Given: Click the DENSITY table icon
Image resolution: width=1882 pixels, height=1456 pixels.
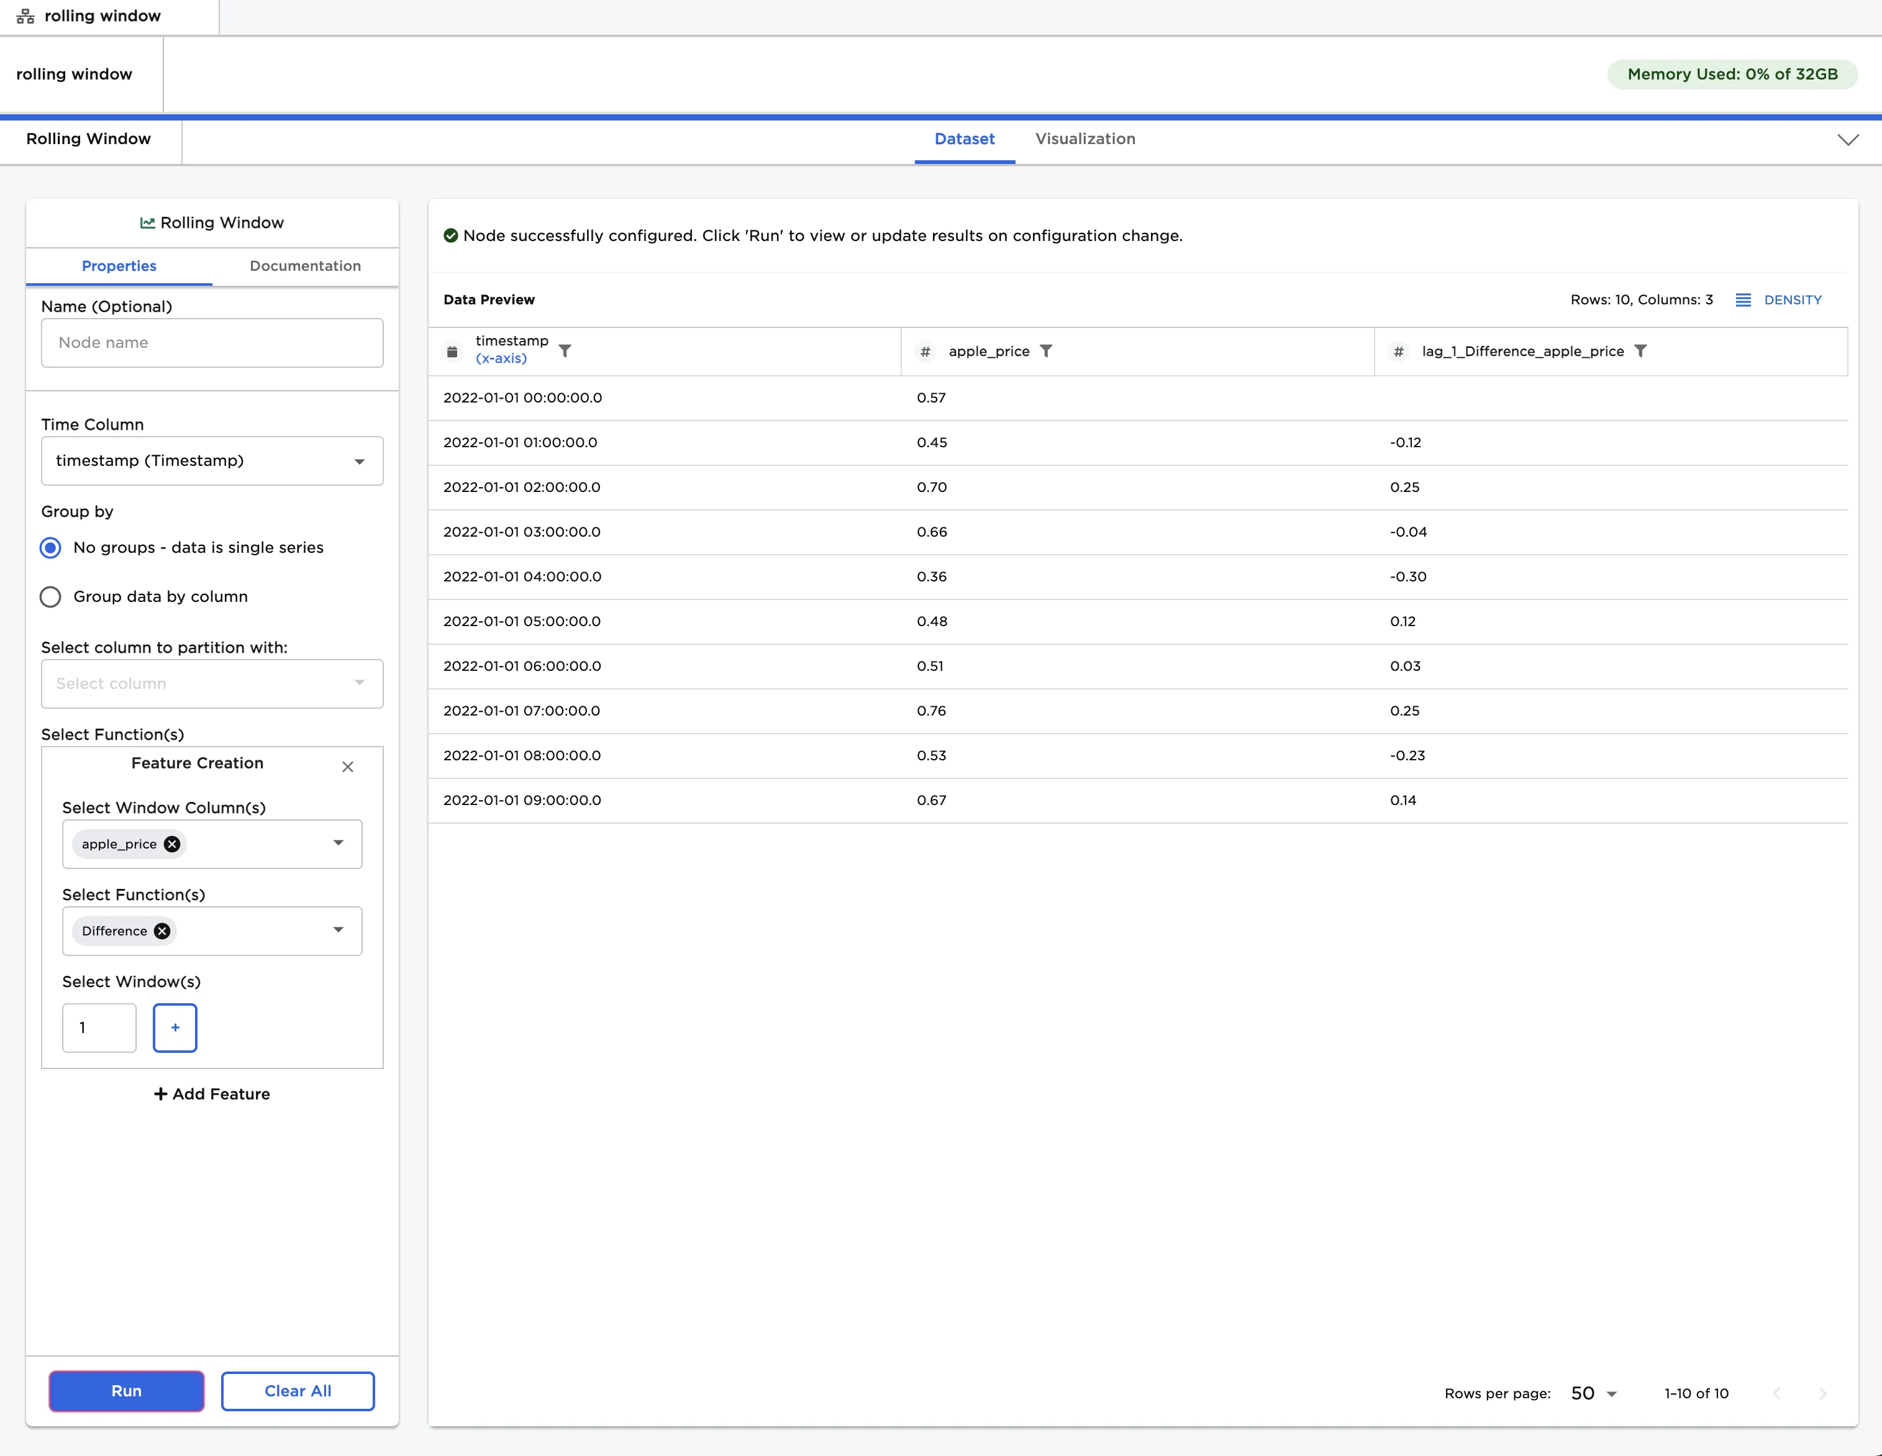Looking at the screenshot, I should [1742, 300].
